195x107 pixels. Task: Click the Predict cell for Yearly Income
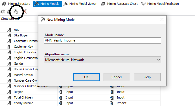pos(135,103)
